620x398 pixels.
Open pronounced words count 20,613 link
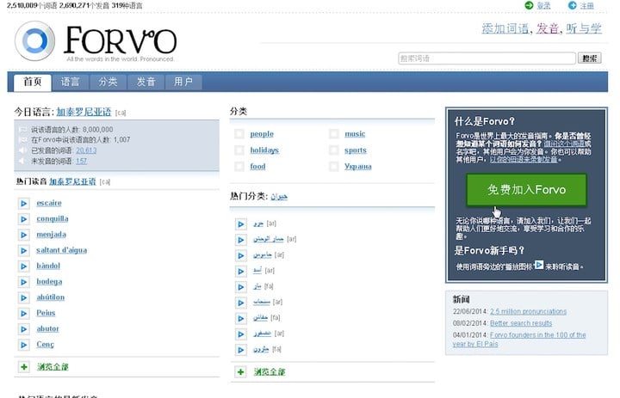(86, 150)
